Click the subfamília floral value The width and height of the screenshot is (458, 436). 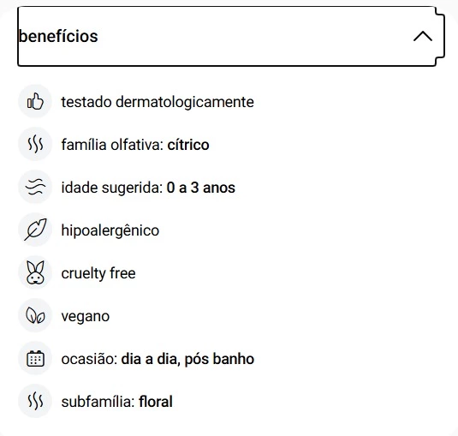(156, 402)
